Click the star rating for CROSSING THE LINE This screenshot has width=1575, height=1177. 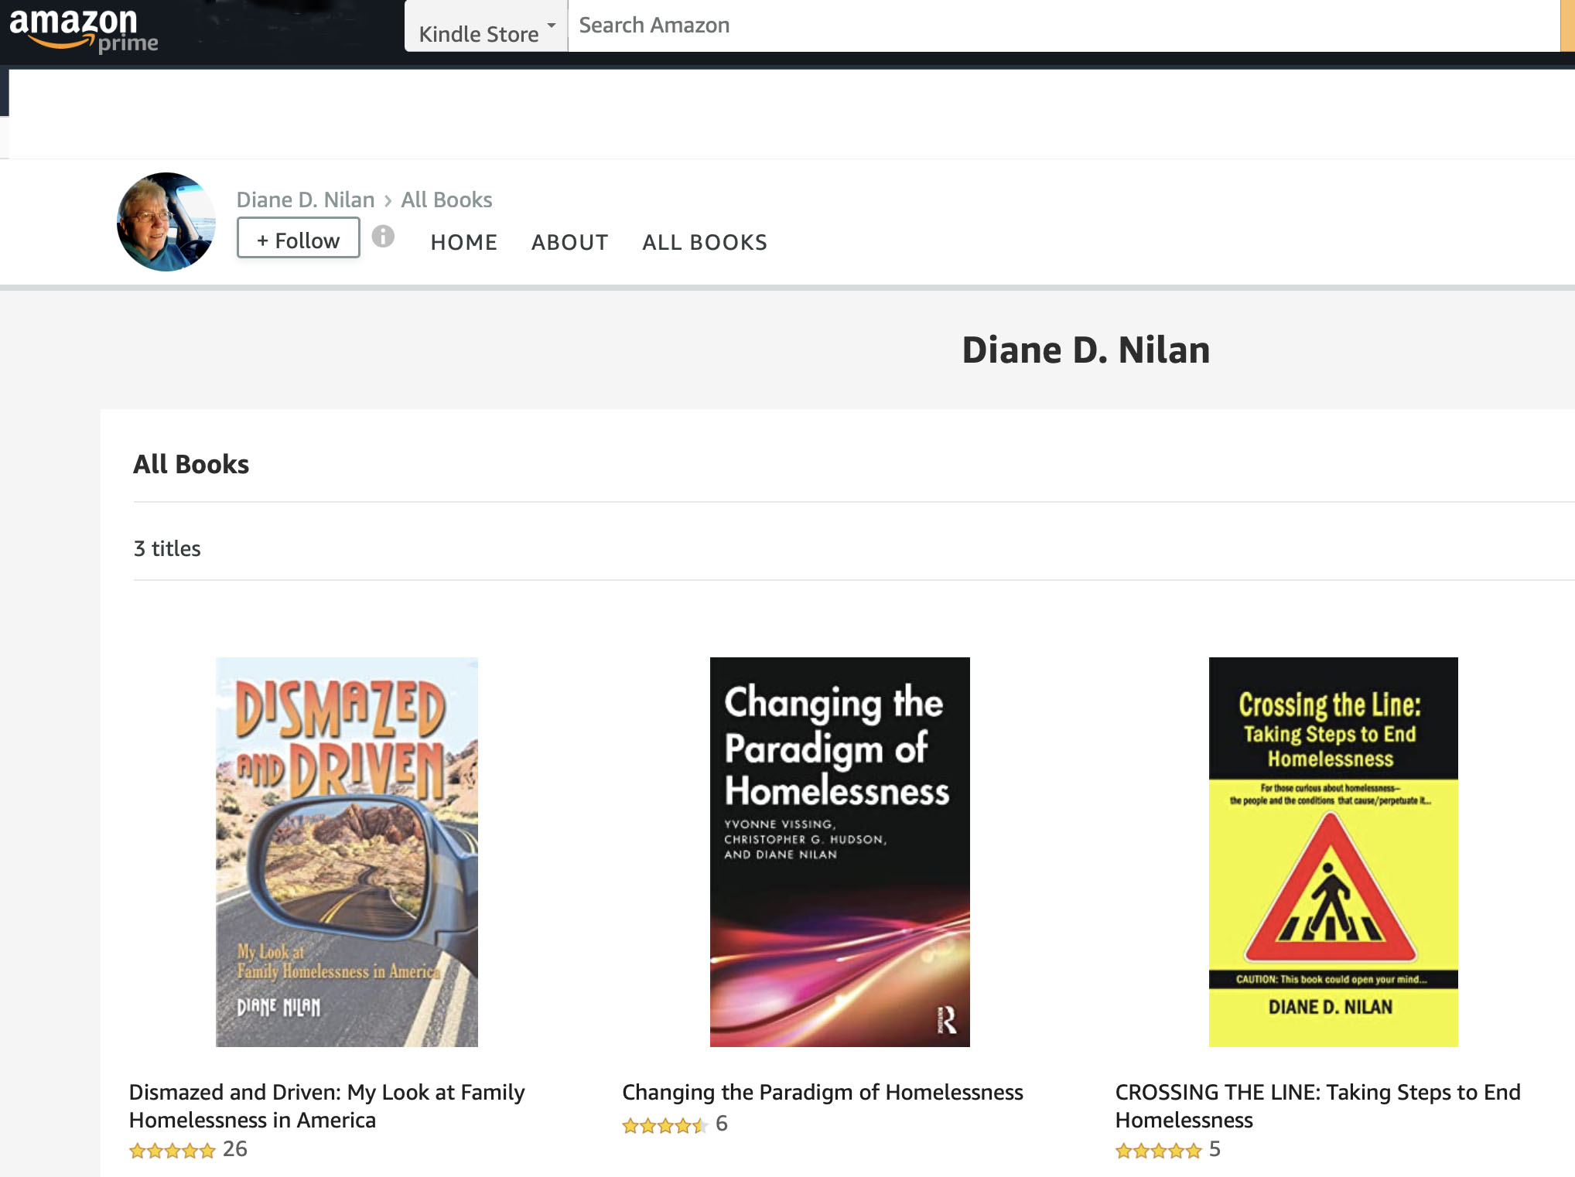point(1158,1151)
